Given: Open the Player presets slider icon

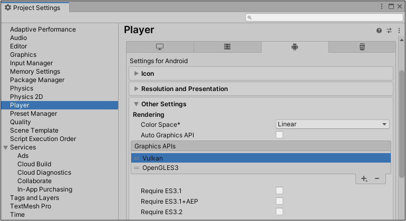Looking at the screenshot, I should pos(389,31).
